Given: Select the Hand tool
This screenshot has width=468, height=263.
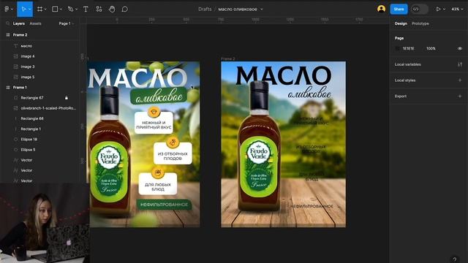Looking at the screenshot, I should click(x=112, y=9).
